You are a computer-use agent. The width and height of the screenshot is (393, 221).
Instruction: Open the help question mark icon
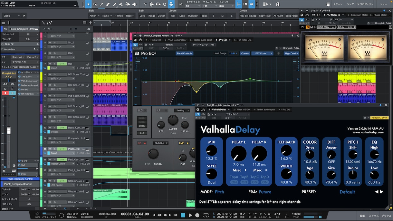point(145,5)
